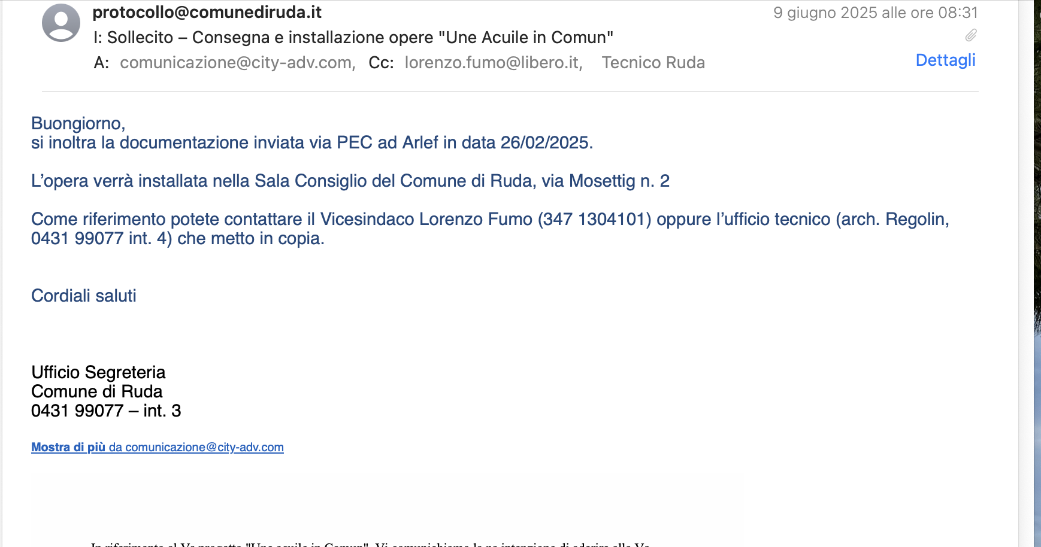Click the "Cordiali saluti" closing text
This screenshot has height=547, width=1041.
(84, 296)
